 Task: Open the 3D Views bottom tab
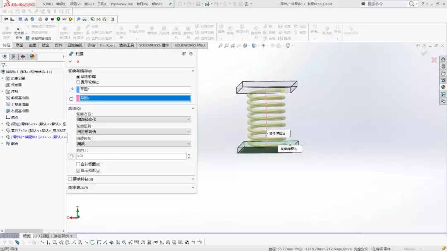42,236
